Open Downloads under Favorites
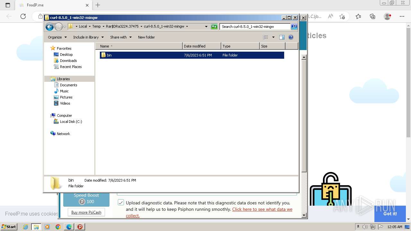411x231 pixels. (68, 61)
